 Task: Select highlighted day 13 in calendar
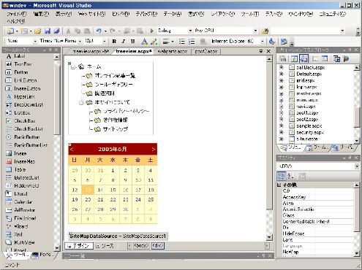tap(88, 190)
